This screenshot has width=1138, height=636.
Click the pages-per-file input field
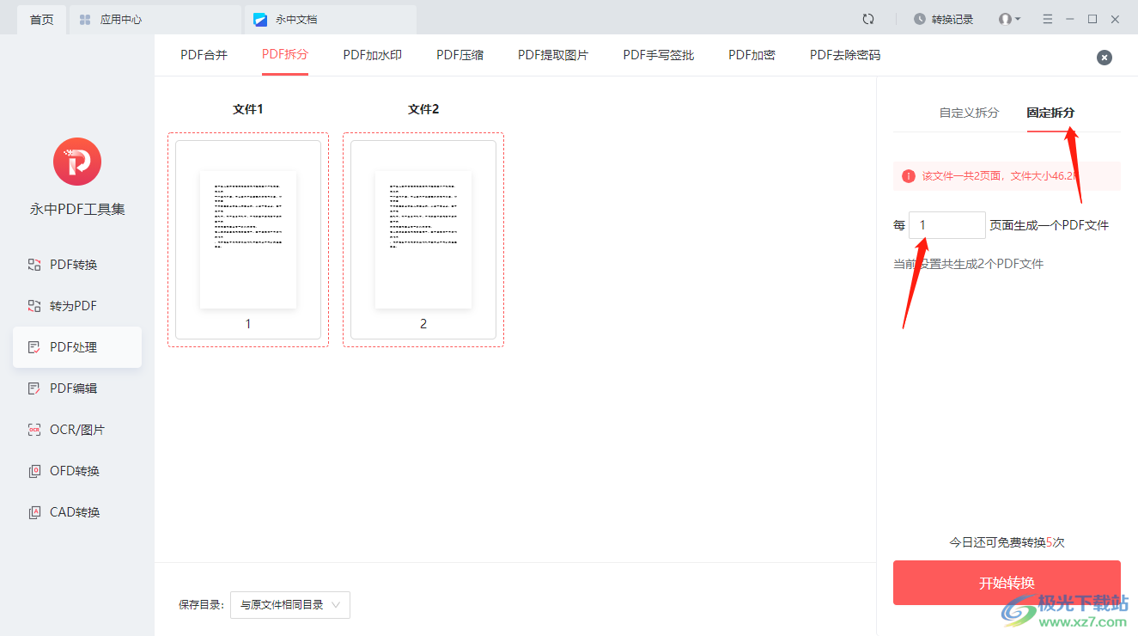tap(947, 225)
